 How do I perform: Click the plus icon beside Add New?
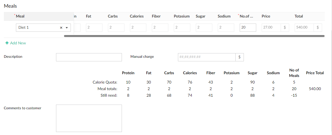click(x=7, y=43)
